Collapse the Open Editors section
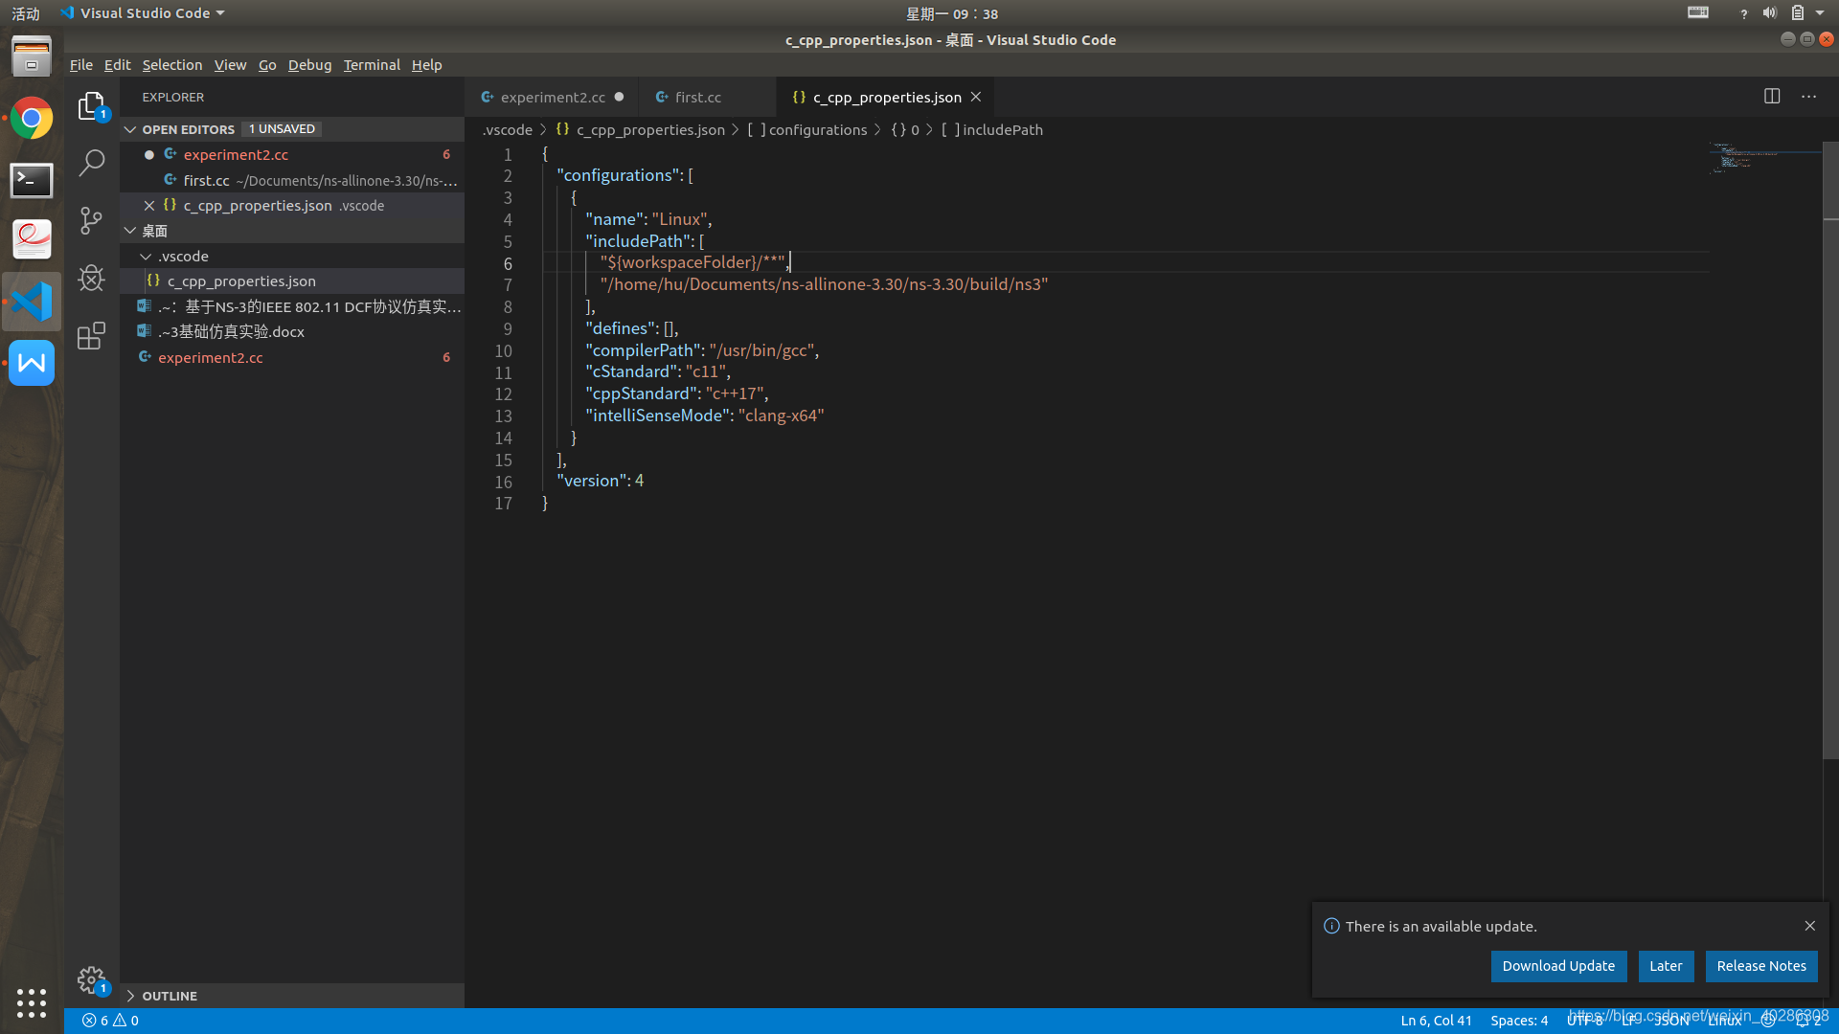The height and width of the screenshot is (1034, 1839). [x=130, y=129]
